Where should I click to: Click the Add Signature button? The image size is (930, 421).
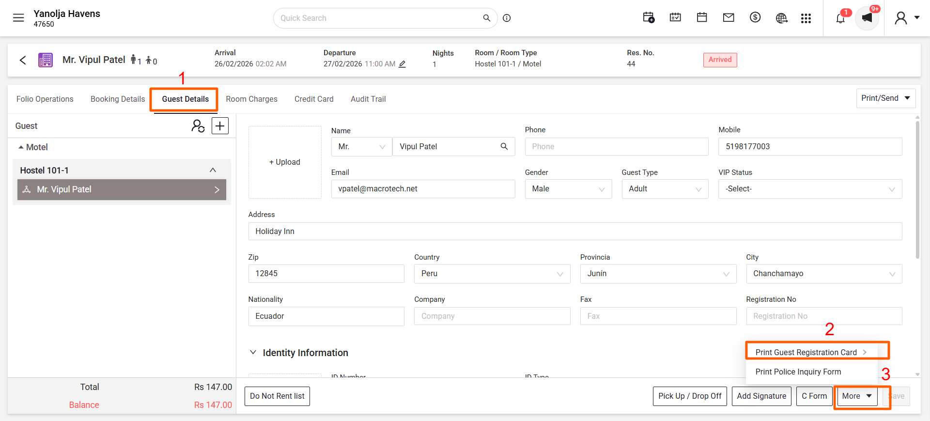coord(761,396)
